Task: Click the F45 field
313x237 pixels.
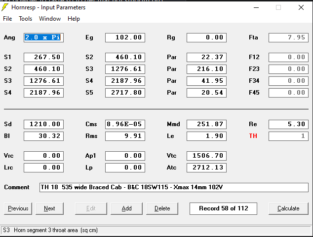Action: pyautogui.click(x=288, y=93)
